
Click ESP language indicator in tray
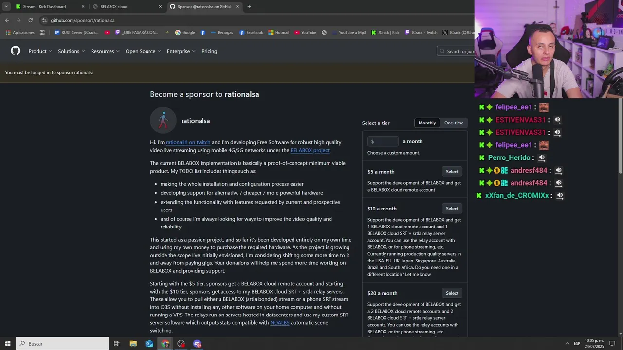pyautogui.click(x=577, y=344)
